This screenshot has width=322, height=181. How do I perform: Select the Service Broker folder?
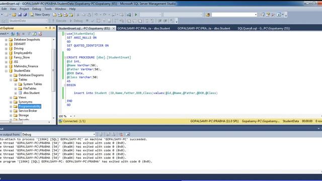click(x=28, y=111)
